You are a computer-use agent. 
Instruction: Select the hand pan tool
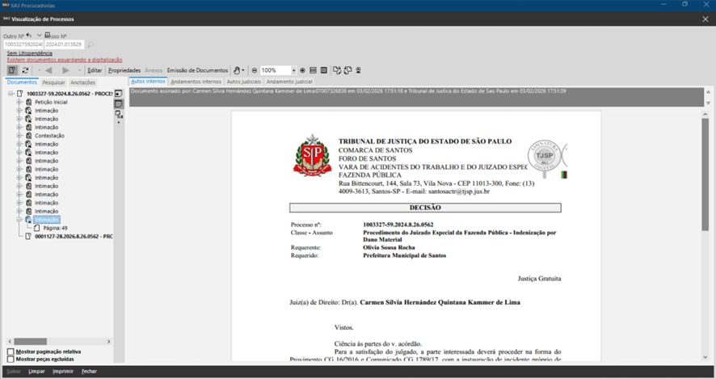(238, 70)
